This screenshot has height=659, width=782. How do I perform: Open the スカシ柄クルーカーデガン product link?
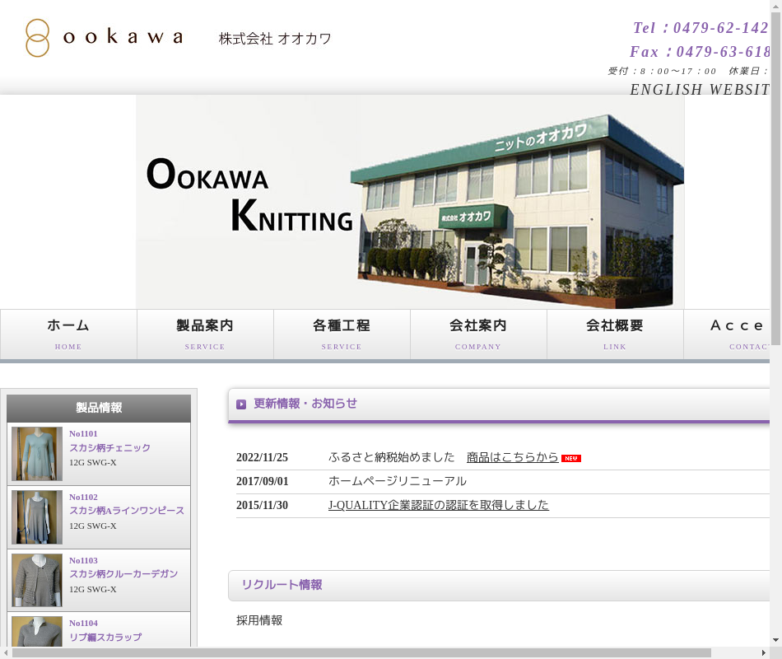point(123,574)
